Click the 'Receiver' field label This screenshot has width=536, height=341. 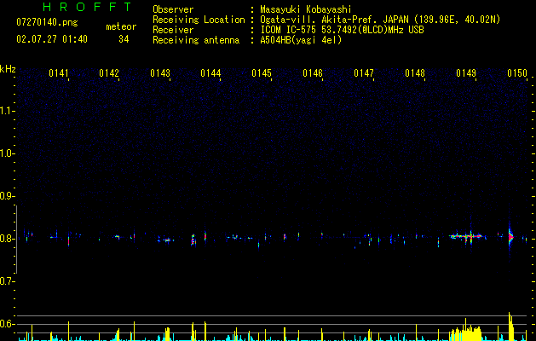click(173, 30)
